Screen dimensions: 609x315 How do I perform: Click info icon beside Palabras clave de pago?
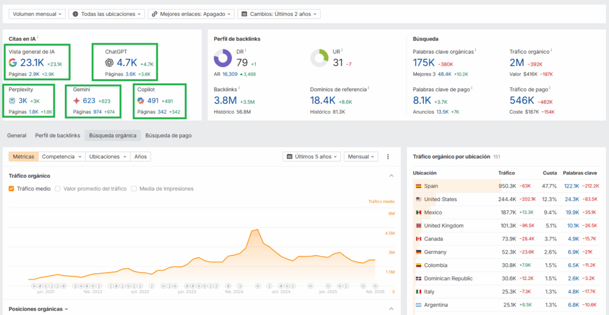(x=471, y=88)
